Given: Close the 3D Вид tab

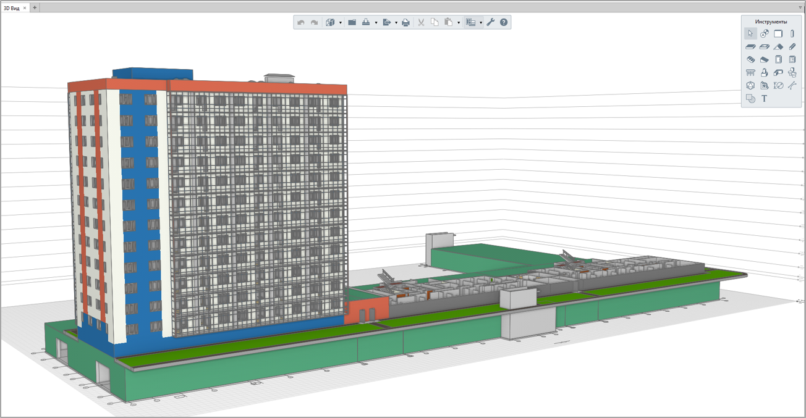Looking at the screenshot, I should (x=25, y=8).
